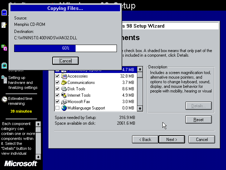Click the blue monitor icon at sidebar top
Image resolution: width=226 pixels, height=170 pixels.
(4, 13)
